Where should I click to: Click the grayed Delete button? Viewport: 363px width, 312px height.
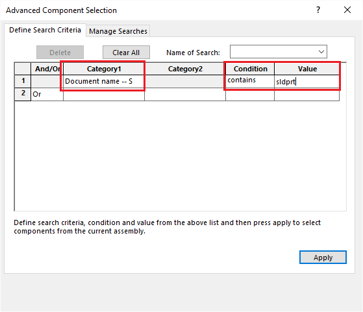pyautogui.click(x=60, y=53)
